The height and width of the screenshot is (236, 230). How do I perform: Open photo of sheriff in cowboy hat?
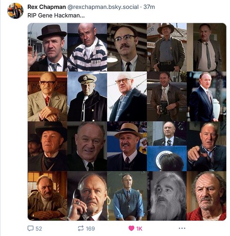point(167,47)
